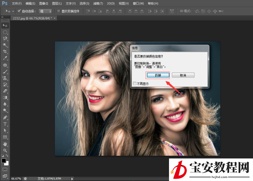Select the Gradient tool
The width and height of the screenshot is (253, 181).
coord(5,98)
